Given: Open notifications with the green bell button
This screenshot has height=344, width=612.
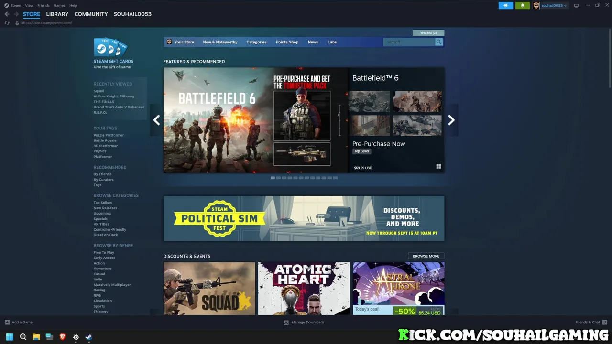Looking at the screenshot, I should coord(522,5).
